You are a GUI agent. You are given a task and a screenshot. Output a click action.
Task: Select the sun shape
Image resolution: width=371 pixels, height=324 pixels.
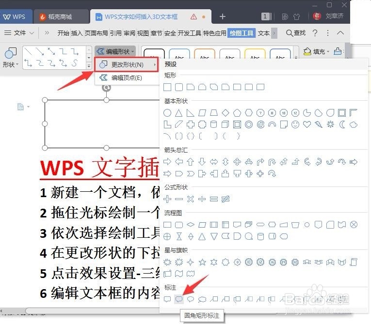coord(330,124)
